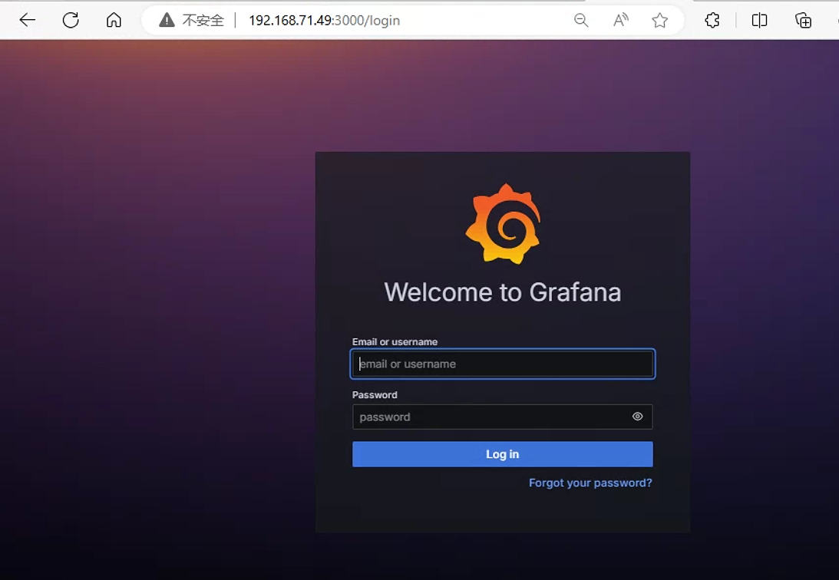Viewport: 839px width, 580px height.
Task: Select the URL 192.168.71.49:3000/login
Action: 324,20
